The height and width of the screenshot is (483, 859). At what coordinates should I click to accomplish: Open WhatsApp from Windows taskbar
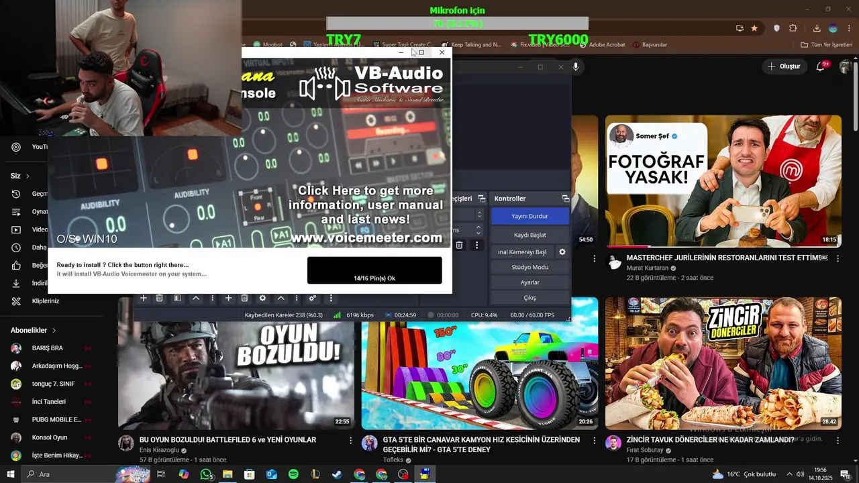206,474
